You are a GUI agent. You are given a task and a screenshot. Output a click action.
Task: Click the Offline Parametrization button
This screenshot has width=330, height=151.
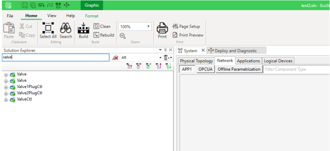(239, 69)
